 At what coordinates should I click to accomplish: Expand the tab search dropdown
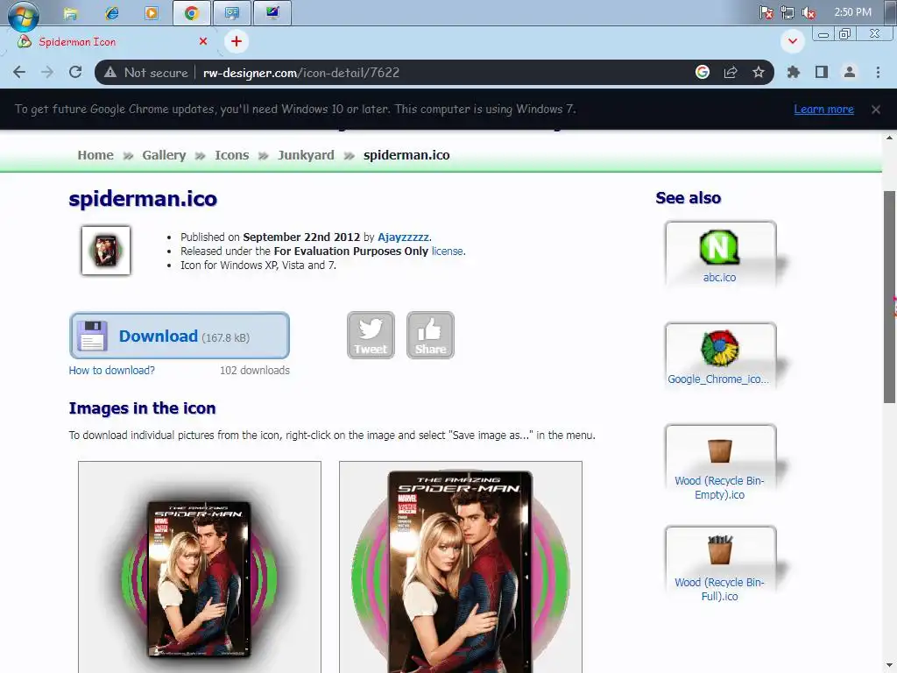(793, 41)
